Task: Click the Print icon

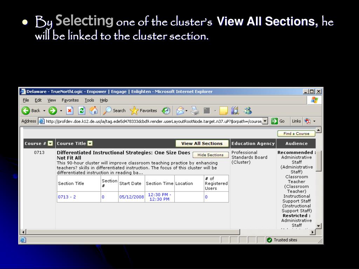Action: point(195,111)
